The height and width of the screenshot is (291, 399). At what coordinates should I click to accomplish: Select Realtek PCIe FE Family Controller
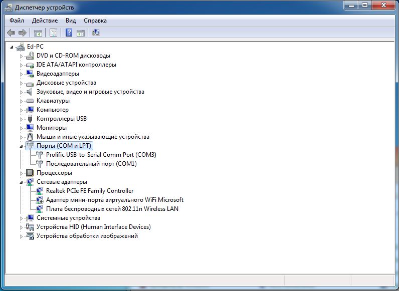click(90, 191)
